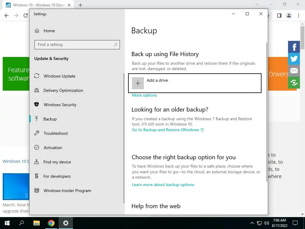Click the Activation checkmark icon
This screenshot has width=305, height=229.
coord(37,147)
